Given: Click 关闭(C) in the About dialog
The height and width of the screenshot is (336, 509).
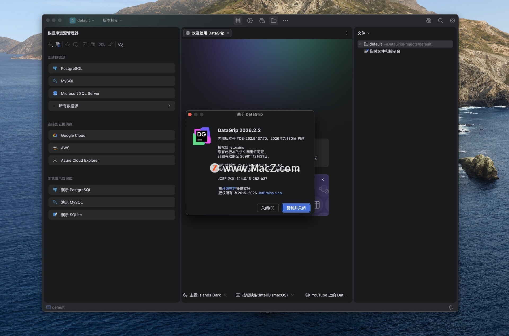Looking at the screenshot, I should coord(268,208).
